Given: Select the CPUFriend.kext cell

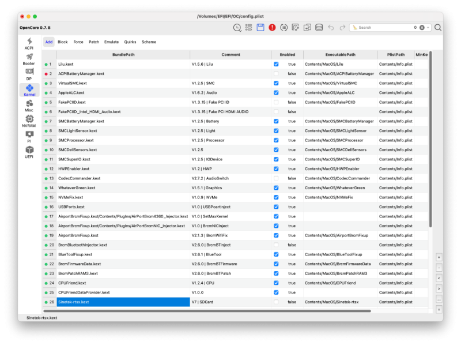Looking at the screenshot, I should click(x=123, y=283).
